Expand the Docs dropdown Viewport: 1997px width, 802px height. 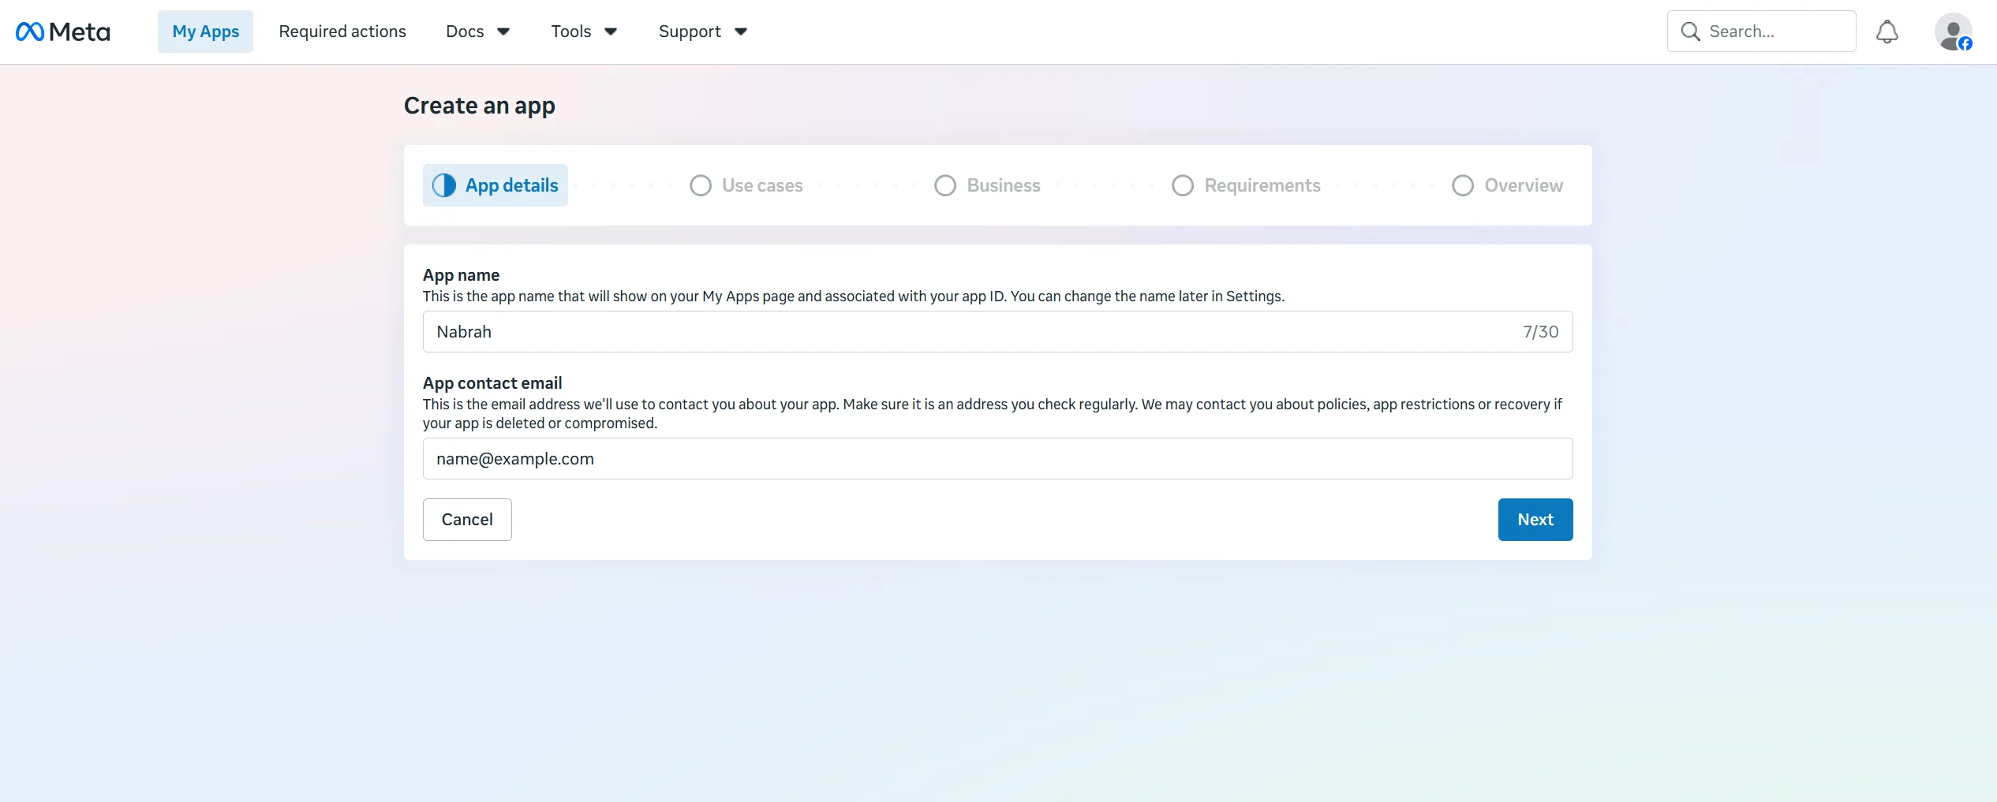click(x=478, y=32)
